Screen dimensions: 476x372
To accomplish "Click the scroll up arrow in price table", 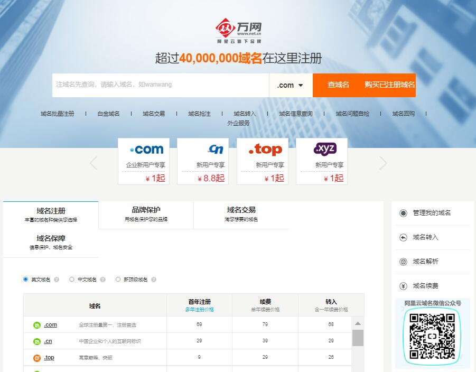I will pos(358,323).
